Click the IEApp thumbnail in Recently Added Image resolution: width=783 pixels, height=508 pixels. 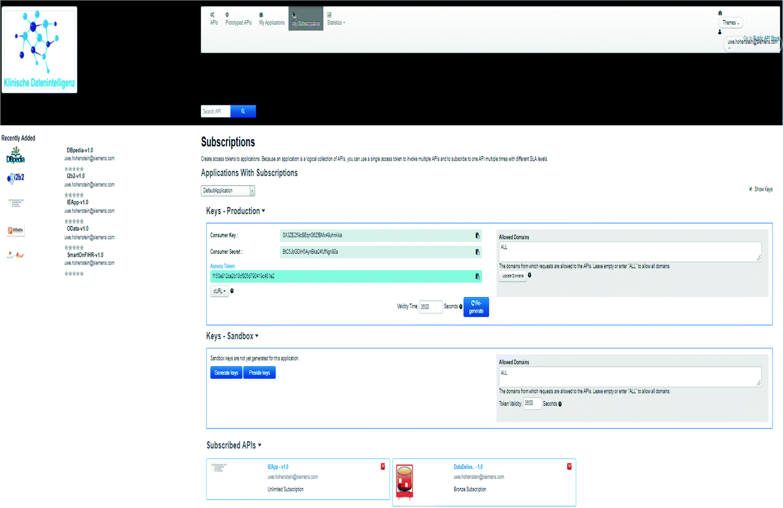click(x=16, y=203)
